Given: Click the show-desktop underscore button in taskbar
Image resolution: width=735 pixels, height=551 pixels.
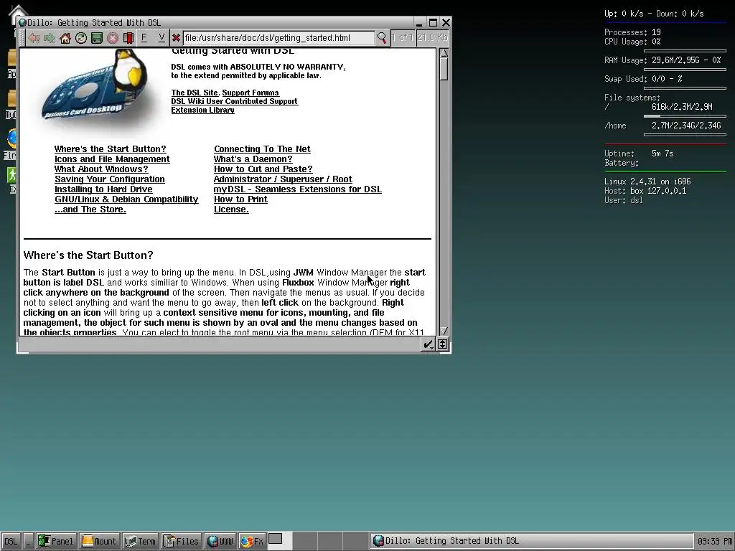Looking at the screenshot, I should (x=28, y=541).
